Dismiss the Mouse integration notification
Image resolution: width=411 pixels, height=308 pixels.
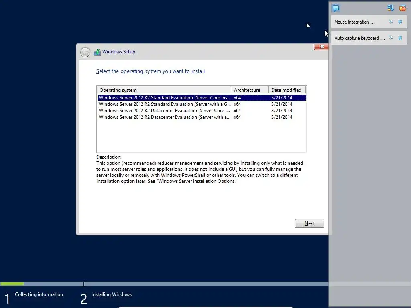point(400,22)
